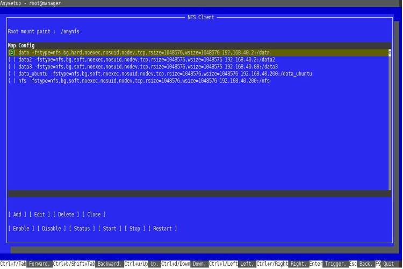403x269 pixels.
Task: Click the Enter Trigger hint
Action: pos(328,264)
